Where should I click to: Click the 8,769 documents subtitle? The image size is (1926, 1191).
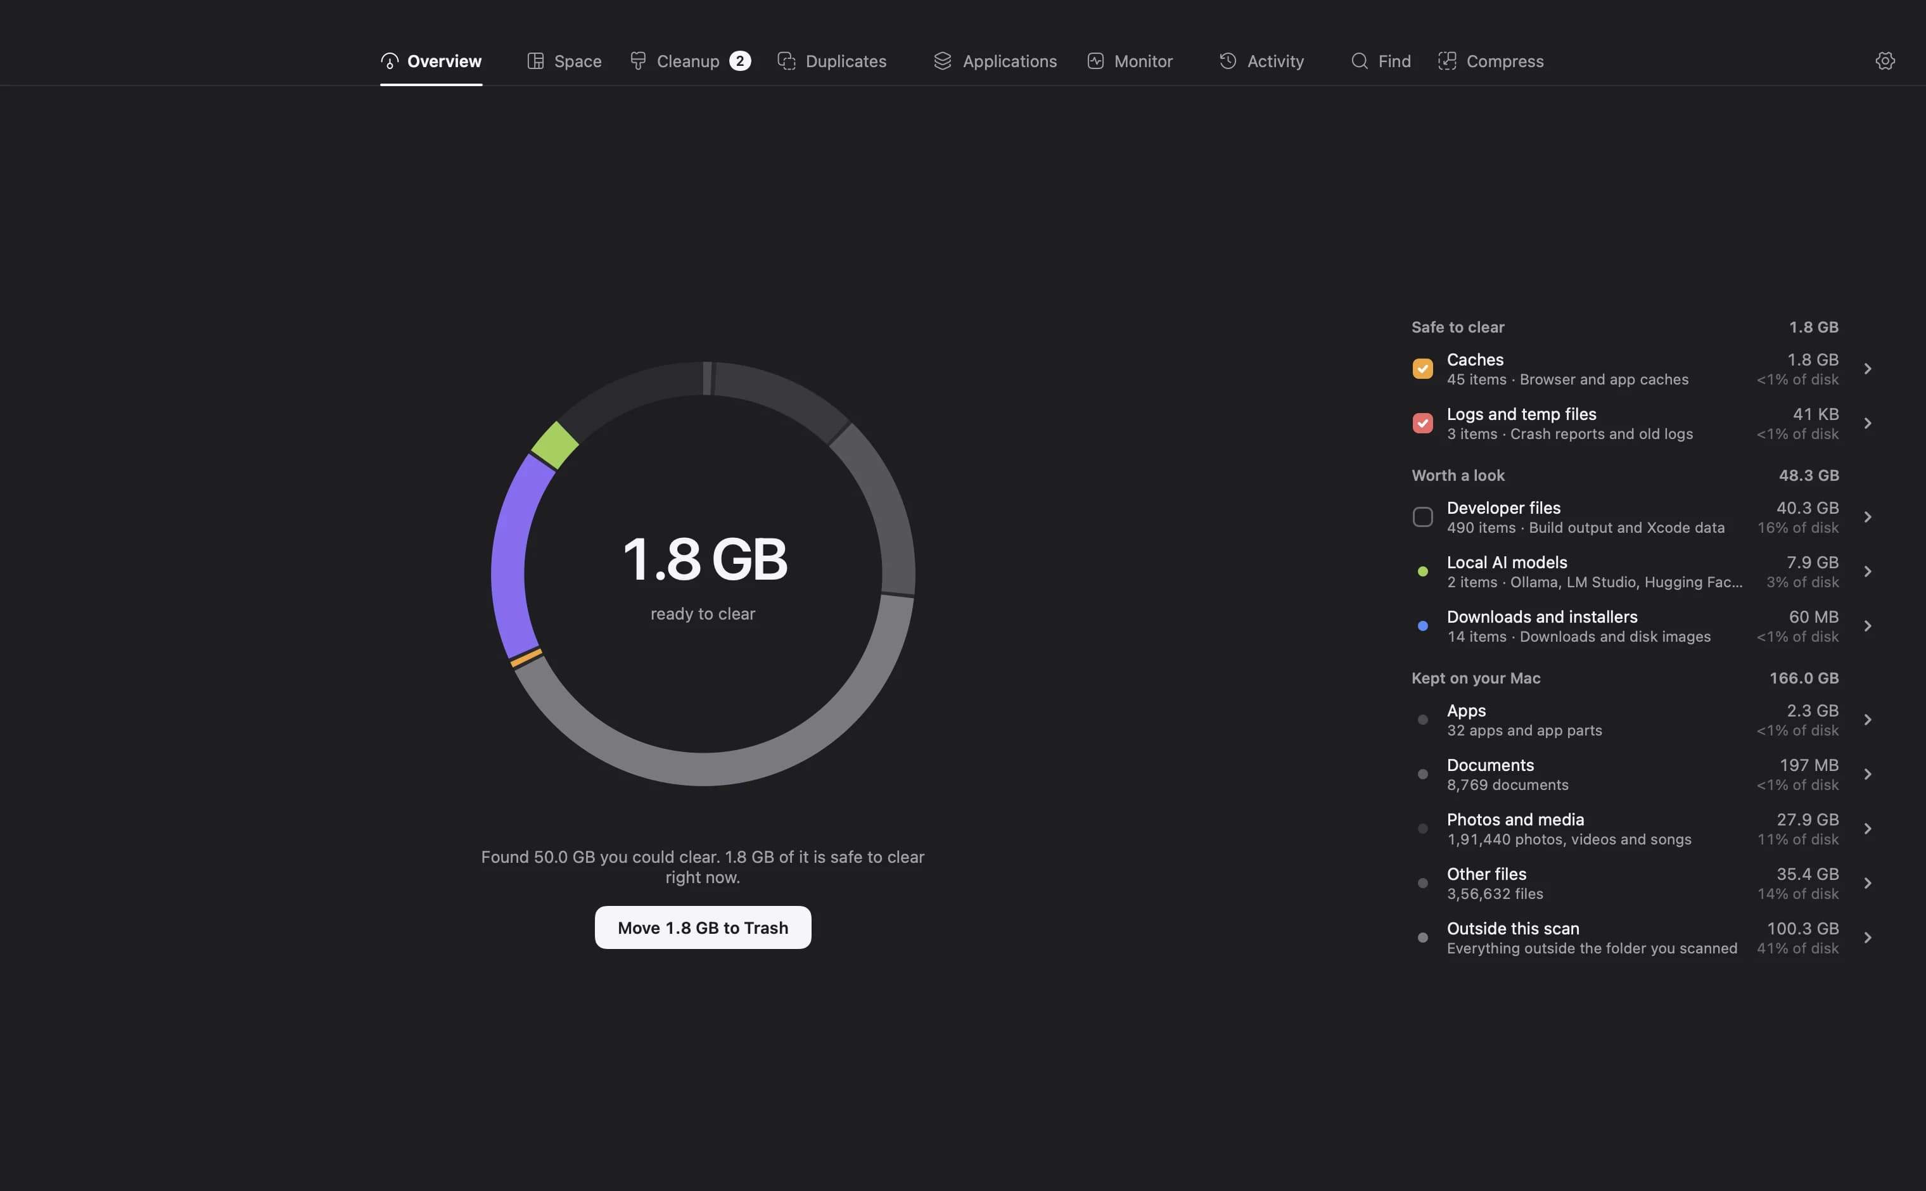[1507, 784]
